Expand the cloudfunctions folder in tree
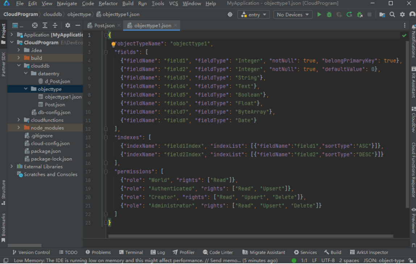 click(x=19, y=120)
